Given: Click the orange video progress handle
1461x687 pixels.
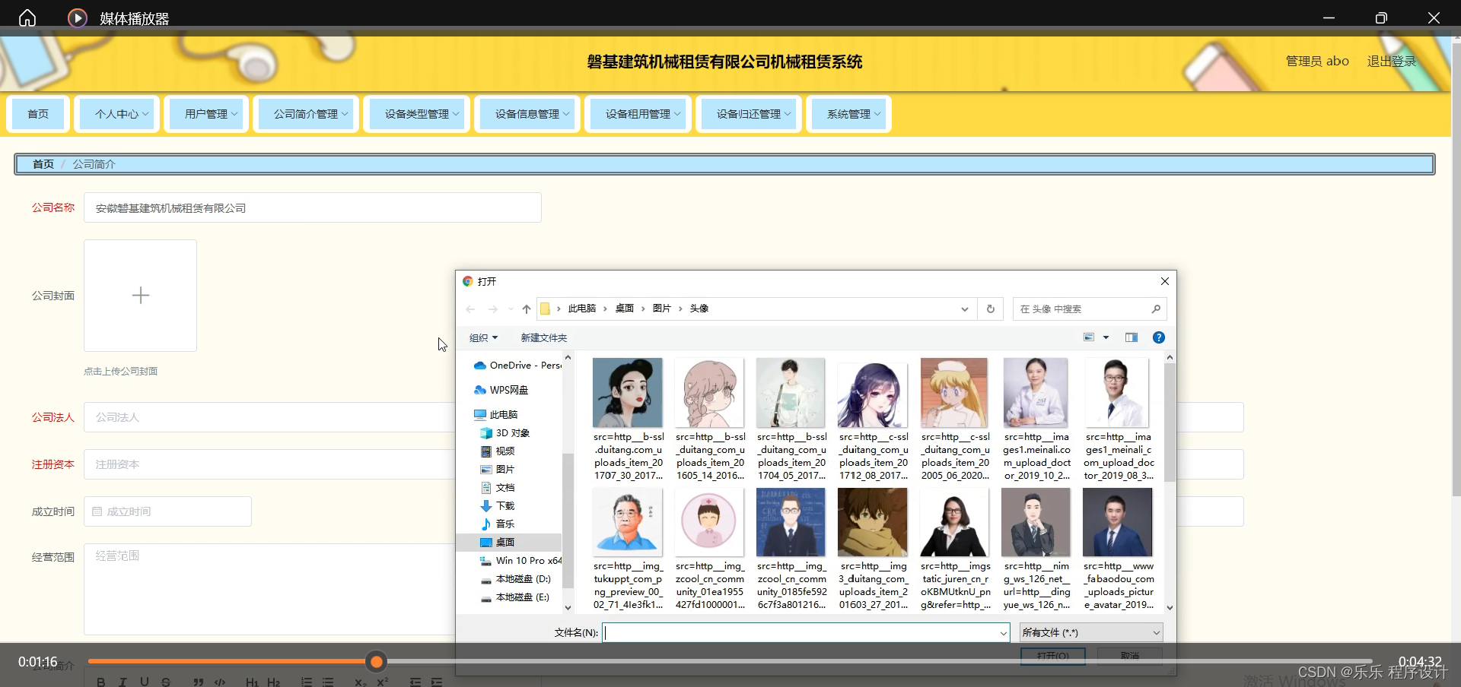Looking at the screenshot, I should [x=376, y=662].
